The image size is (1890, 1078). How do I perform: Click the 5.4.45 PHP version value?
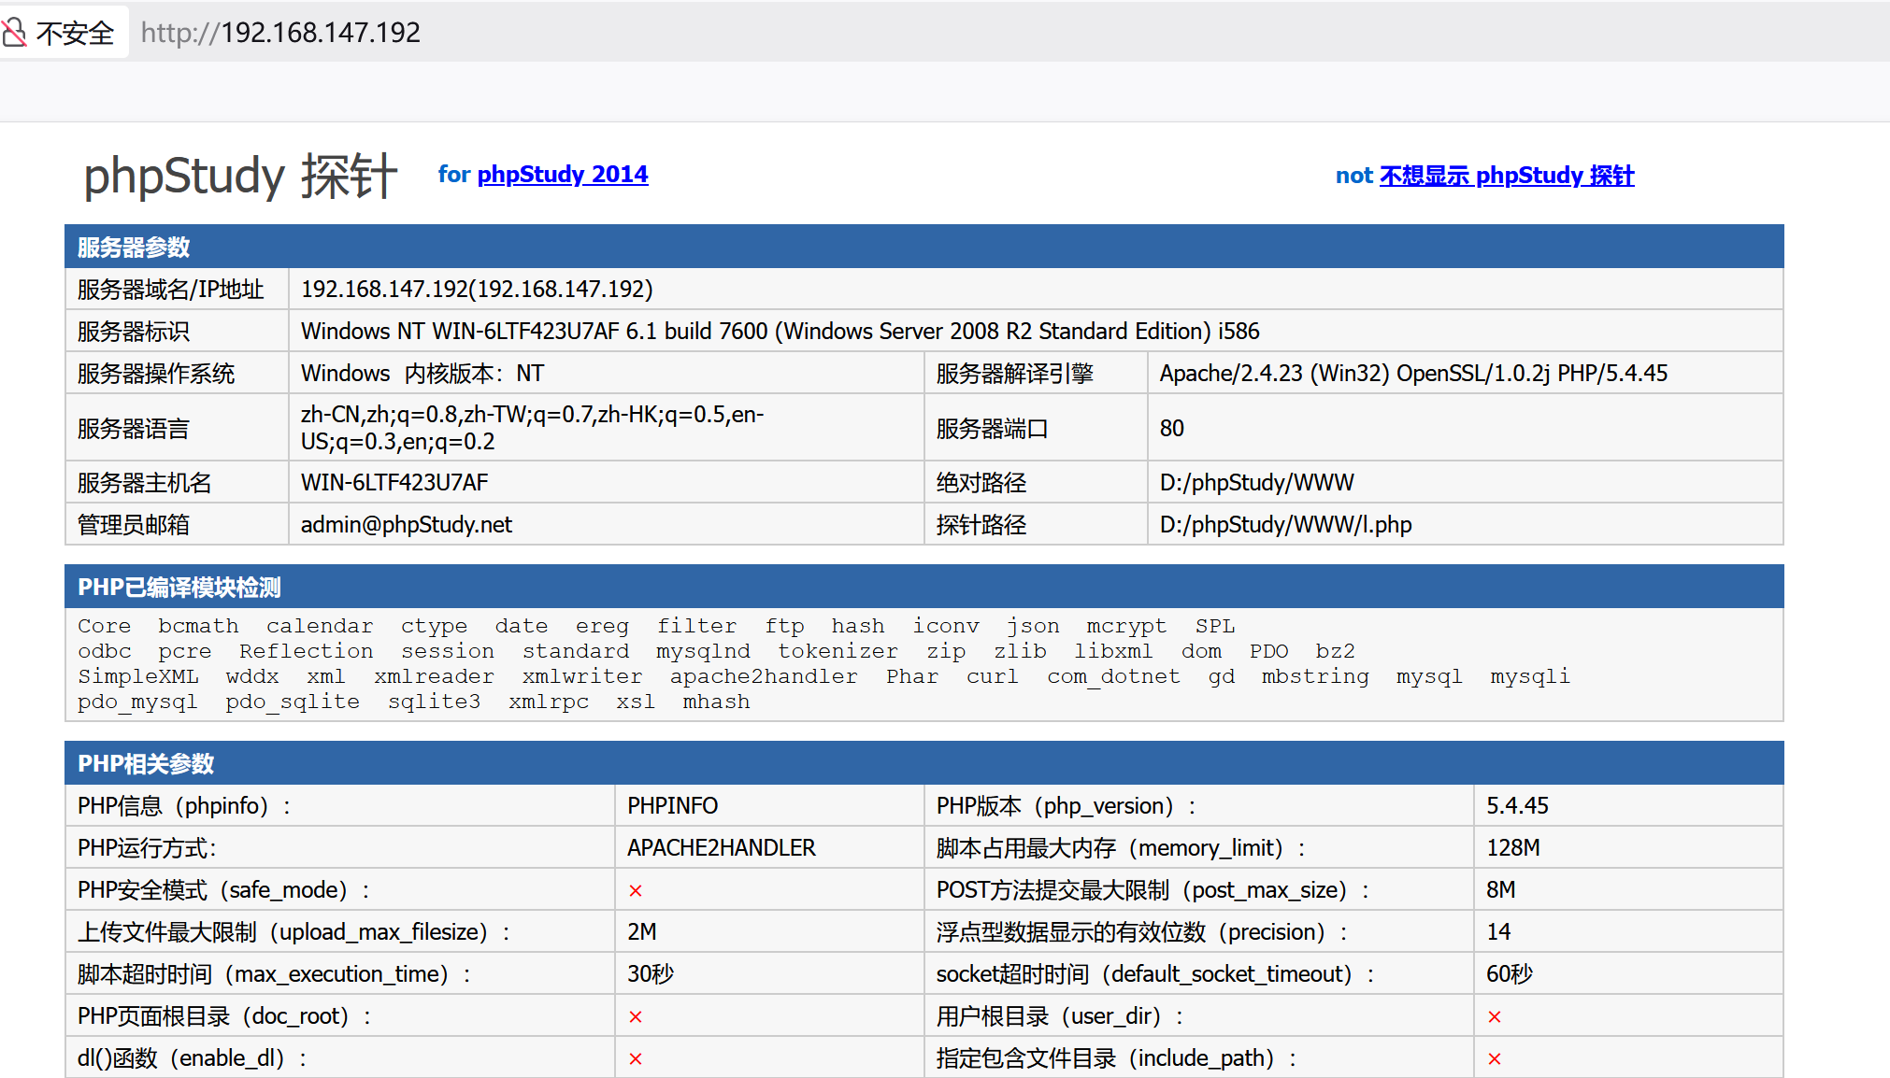click(1517, 804)
